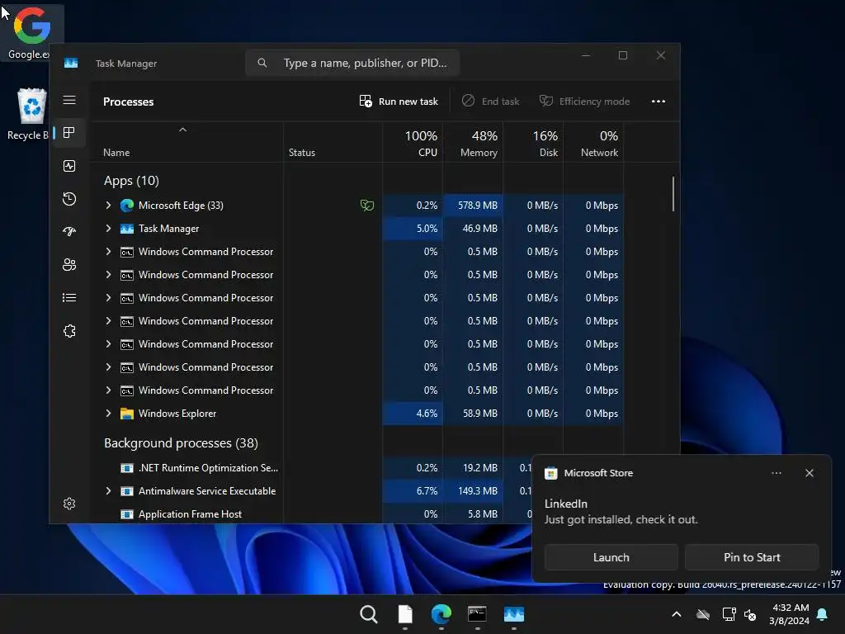The height and width of the screenshot is (634, 845).
Task: Click the OneDrive cloud tray icon
Action: point(703,614)
